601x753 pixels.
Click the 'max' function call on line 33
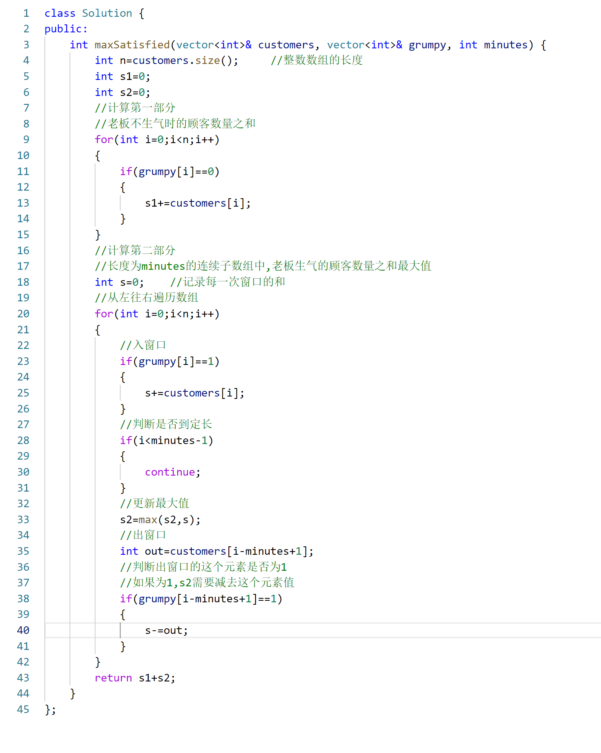click(x=148, y=520)
